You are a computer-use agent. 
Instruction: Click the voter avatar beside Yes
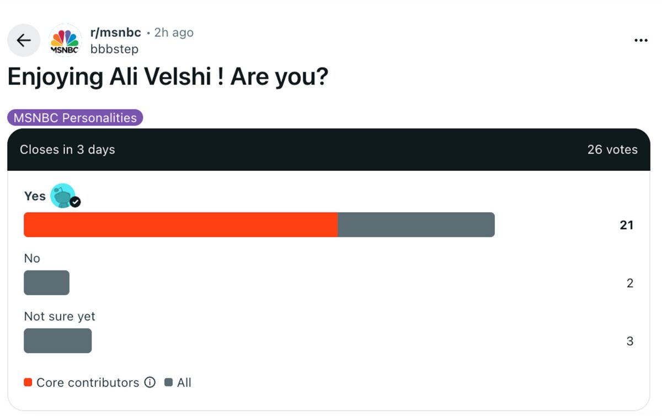[62, 195]
